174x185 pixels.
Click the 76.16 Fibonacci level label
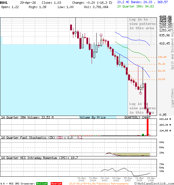(162, 64)
